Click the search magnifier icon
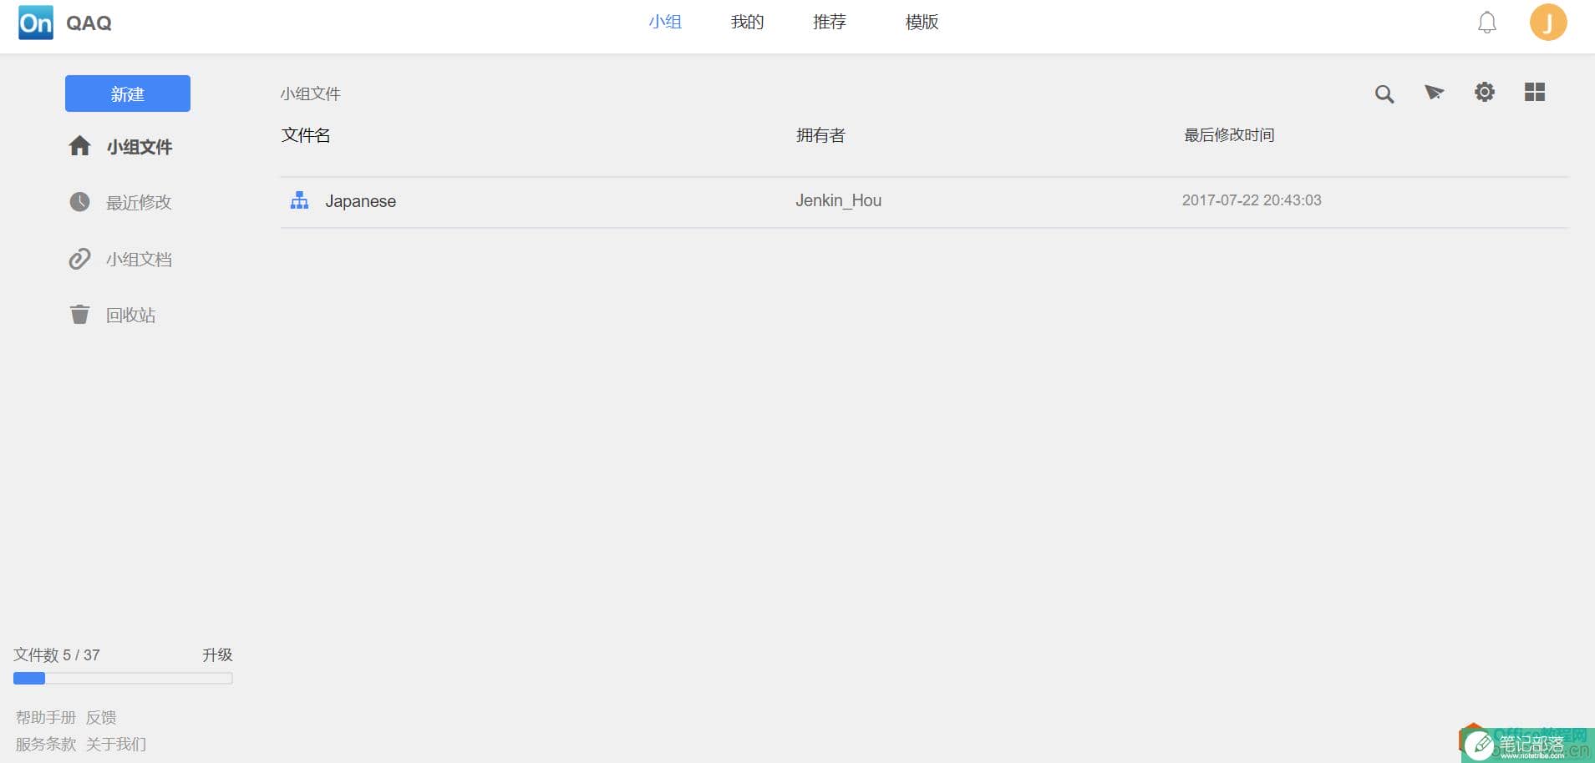This screenshot has height=763, width=1595. tap(1384, 94)
